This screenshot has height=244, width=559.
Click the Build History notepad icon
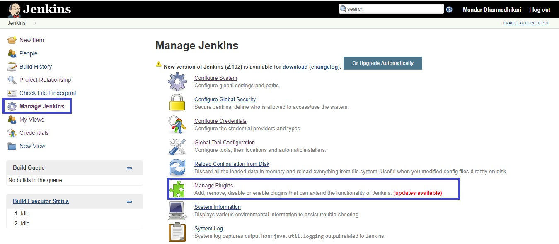coord(12,67)
